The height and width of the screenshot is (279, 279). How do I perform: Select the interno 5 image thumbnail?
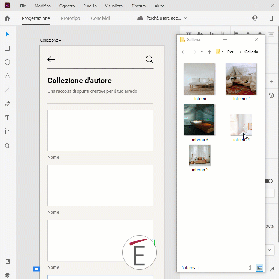(x=199, y=155)
